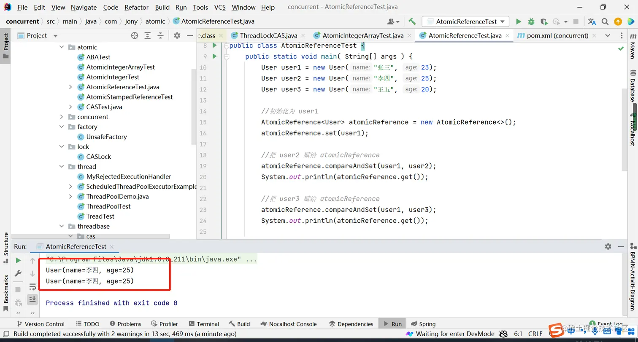
Task: Click line separator CRLF in status bar
Action: click(x=535, y=334)
